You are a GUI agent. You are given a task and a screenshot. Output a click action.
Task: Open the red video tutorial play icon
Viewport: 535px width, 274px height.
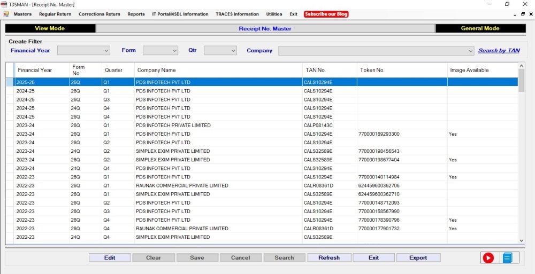pyautogui.click(x=488, y=258)
